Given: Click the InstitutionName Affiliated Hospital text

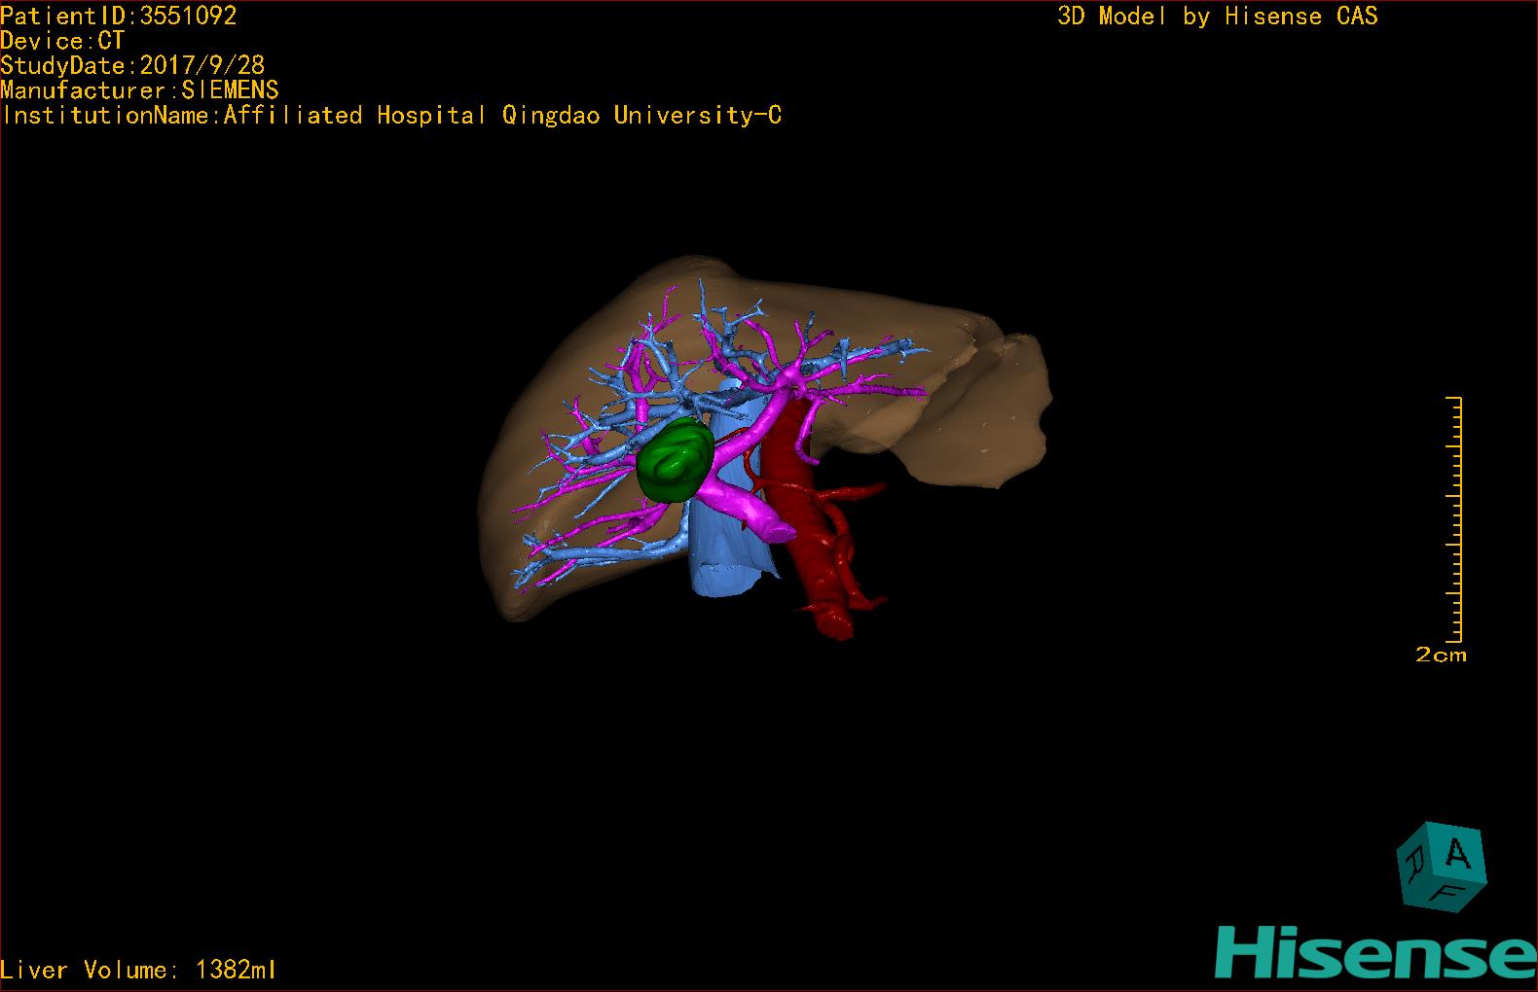Looking at the screenshot, I should tap(391, 115).
